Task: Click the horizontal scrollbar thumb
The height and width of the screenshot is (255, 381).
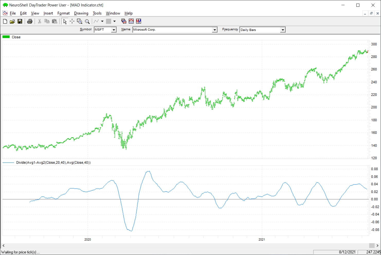Action: click(372, 245)
